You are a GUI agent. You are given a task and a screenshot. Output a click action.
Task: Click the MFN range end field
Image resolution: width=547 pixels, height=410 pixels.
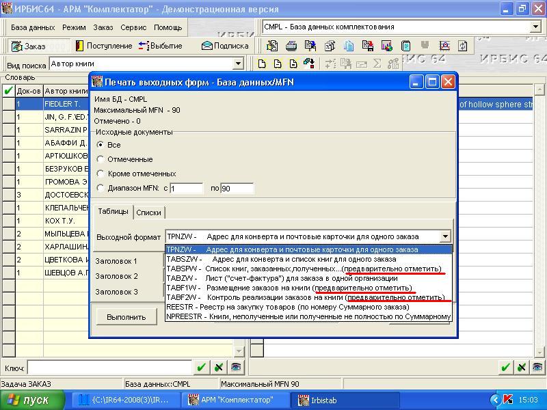(x=237, y=189)
